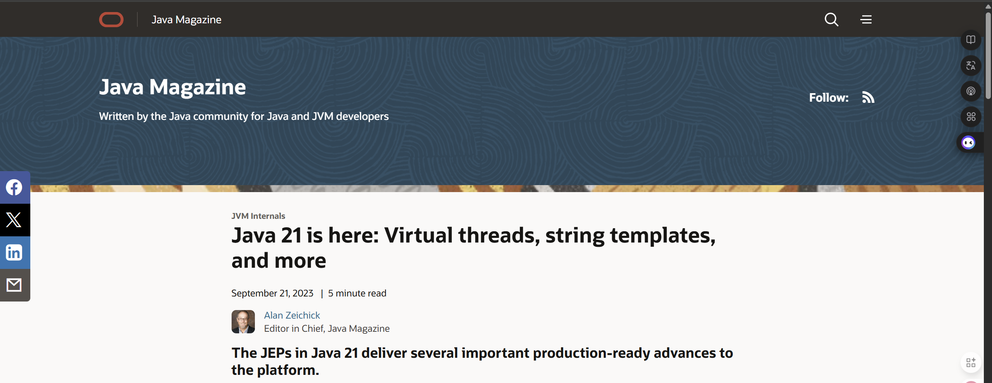Open Java Magazine header link

[187, 19]
